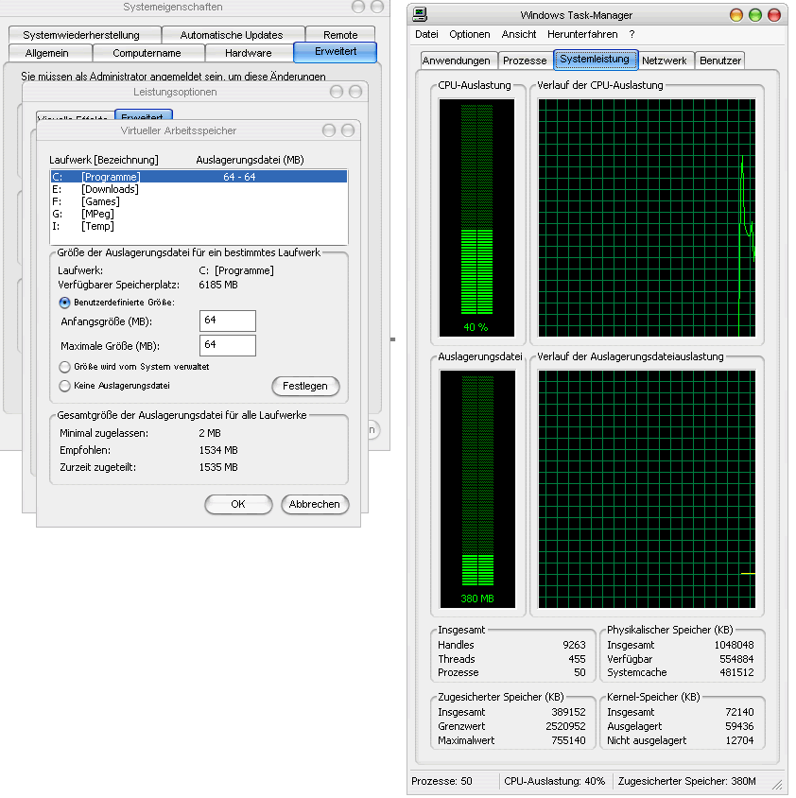Select the Benutzerdefinierte Größe radio button
Screen dimensions: 796x798
coord(64,303)
